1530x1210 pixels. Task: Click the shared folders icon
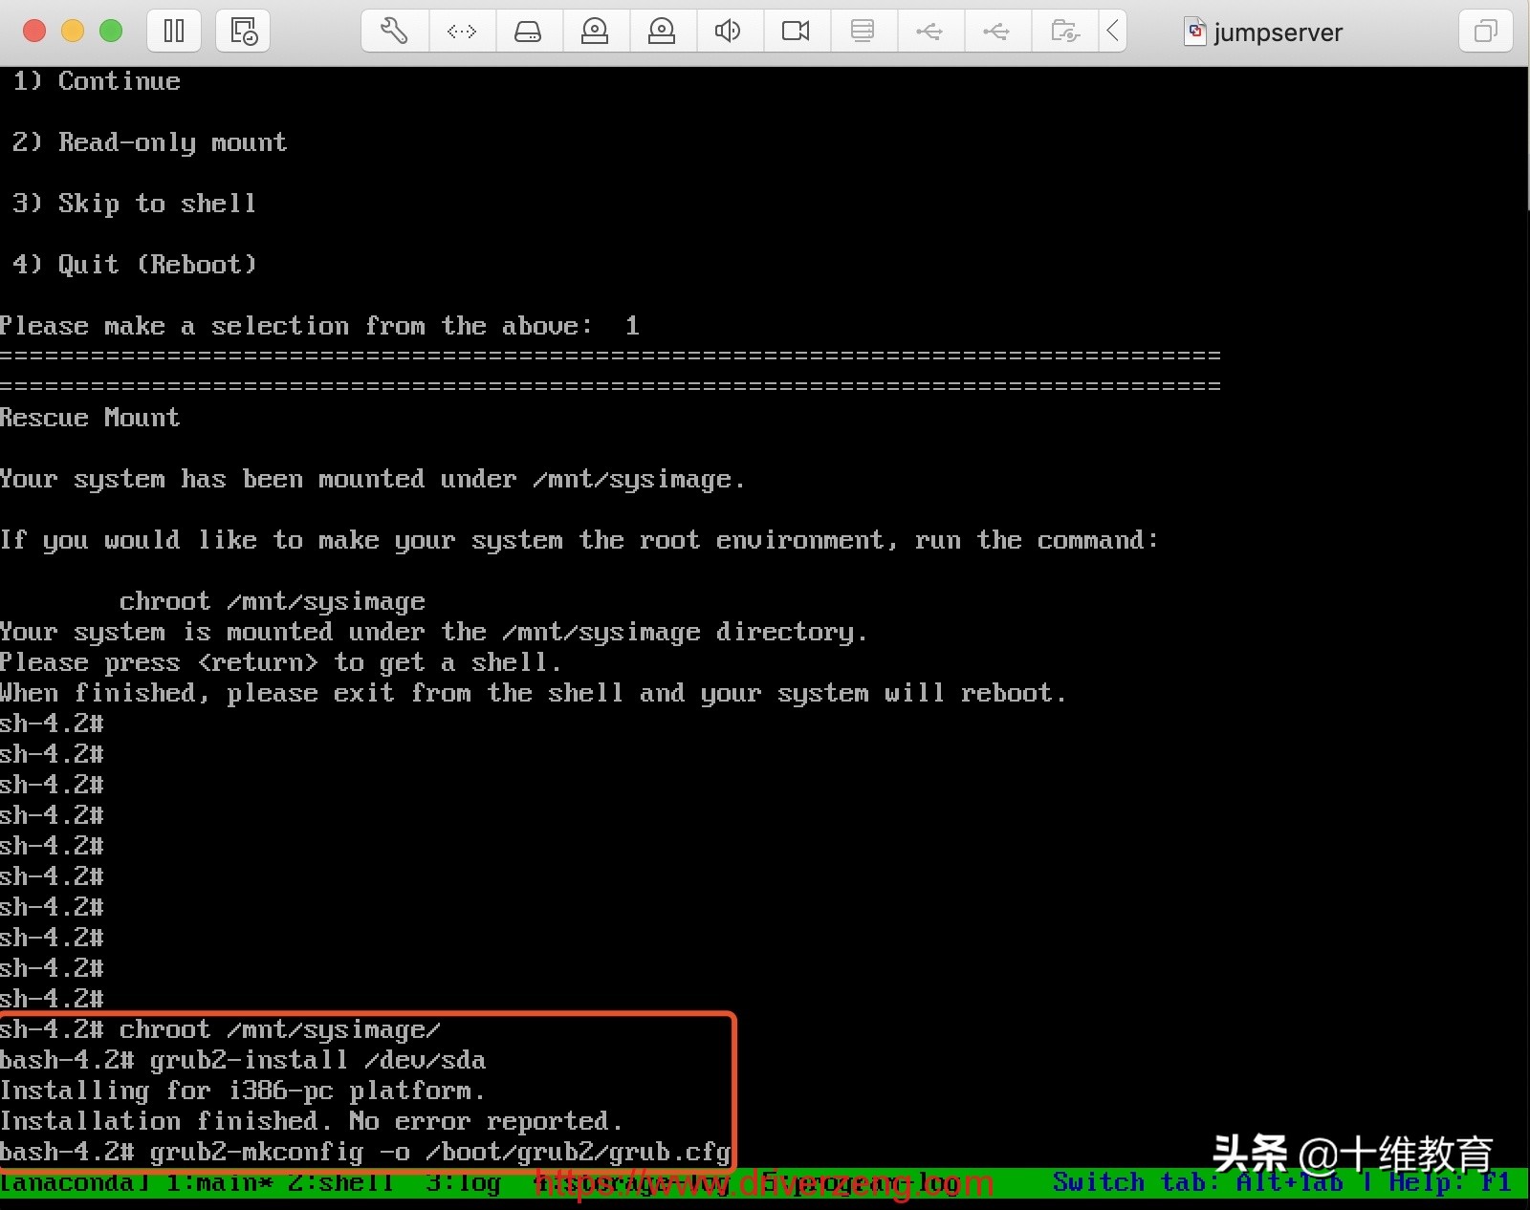click(1064, 31)
